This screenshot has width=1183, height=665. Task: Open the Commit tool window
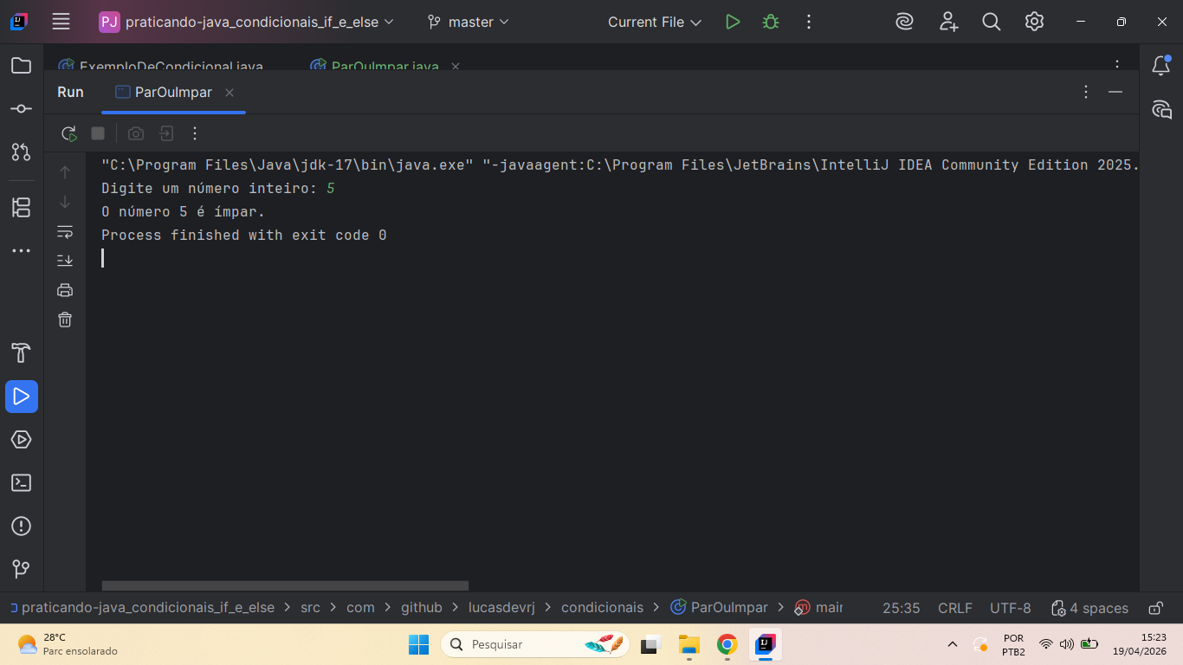pos(22,109)
